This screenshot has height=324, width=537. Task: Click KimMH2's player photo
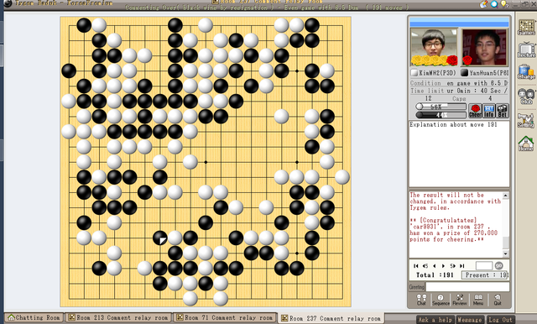pyautogui.click(x=434, y=47)
